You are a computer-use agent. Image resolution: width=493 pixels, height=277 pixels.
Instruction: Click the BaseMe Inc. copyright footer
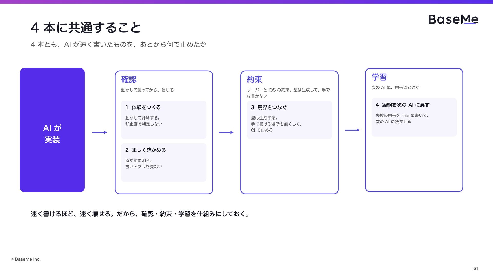tap(26, 259)
